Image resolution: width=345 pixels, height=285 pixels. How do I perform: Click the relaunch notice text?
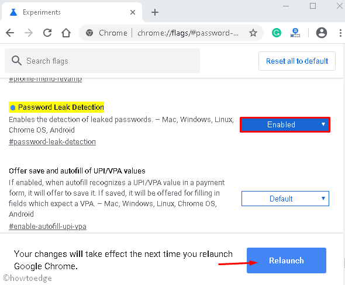(123, 260)
